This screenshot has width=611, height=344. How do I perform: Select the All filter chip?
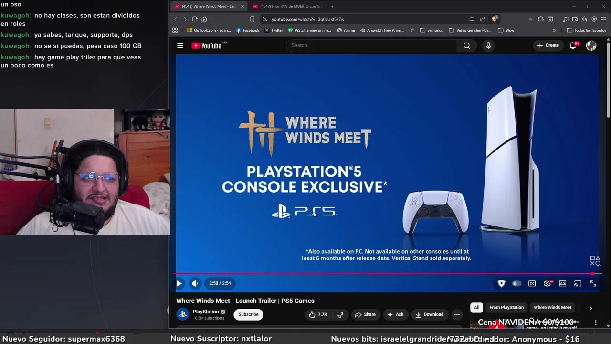click(476, 307)
